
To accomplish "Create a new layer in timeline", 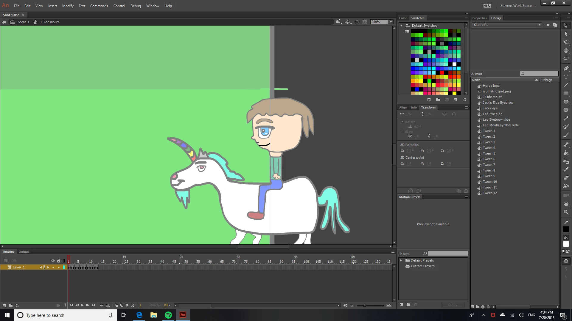I will pos(4,306).
